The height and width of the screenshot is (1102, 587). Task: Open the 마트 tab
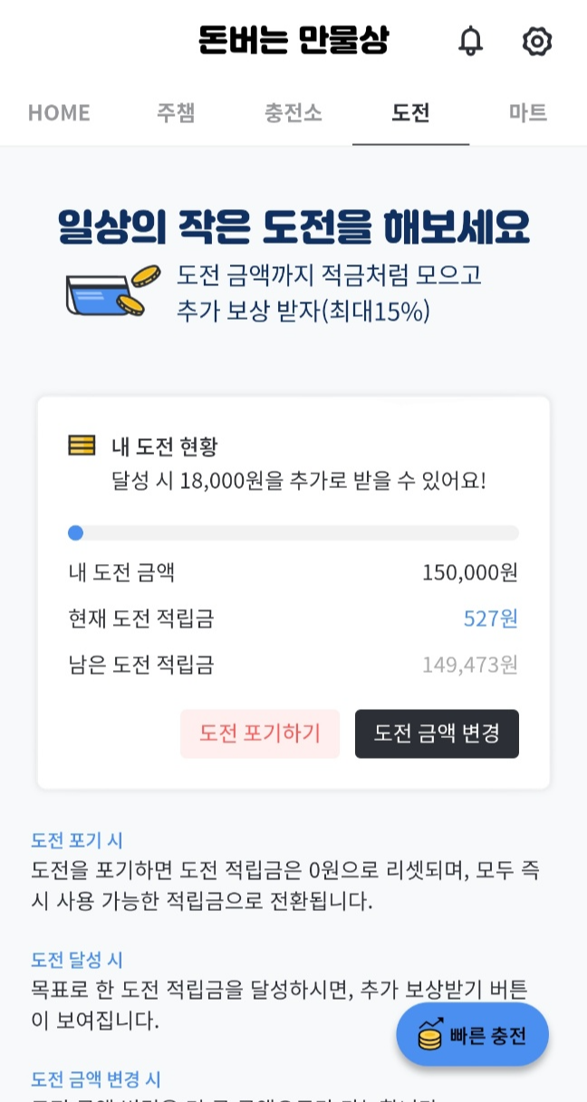[529, 112]
